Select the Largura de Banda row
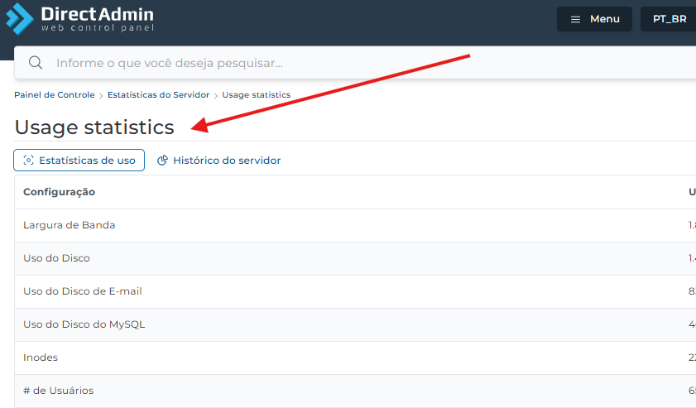The height and width of the screenshot is (408, 696). click(x=69, y=225)
